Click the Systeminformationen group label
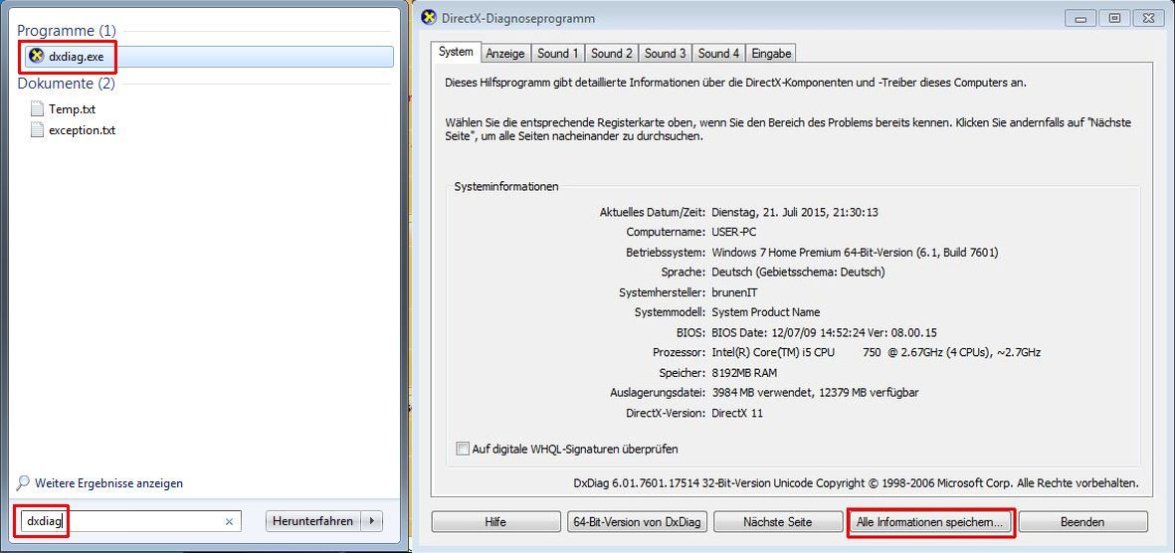Image resolution: width=1175 pixels, height=553 pixels. pyautogui.click(x=505, y=187)
